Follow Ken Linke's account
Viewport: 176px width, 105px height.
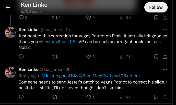[x=156, y=7]
